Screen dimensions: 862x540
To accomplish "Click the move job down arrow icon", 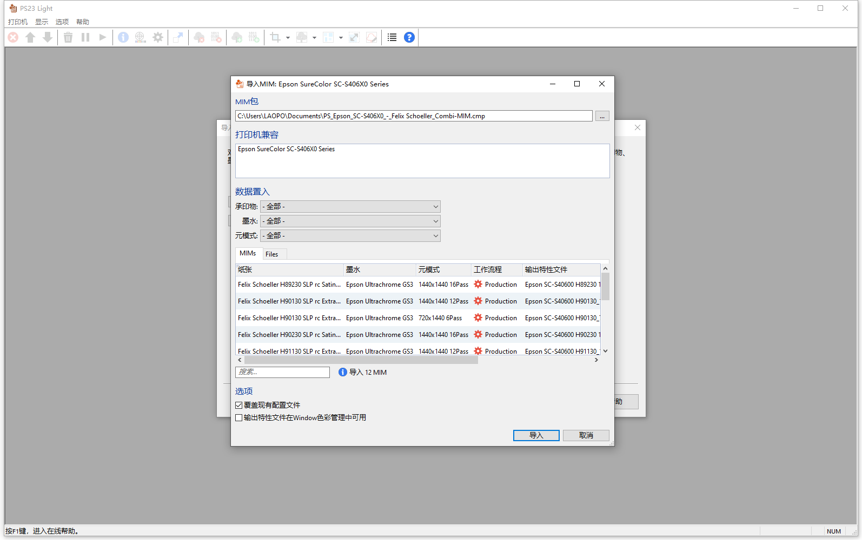I will (48, 37).
